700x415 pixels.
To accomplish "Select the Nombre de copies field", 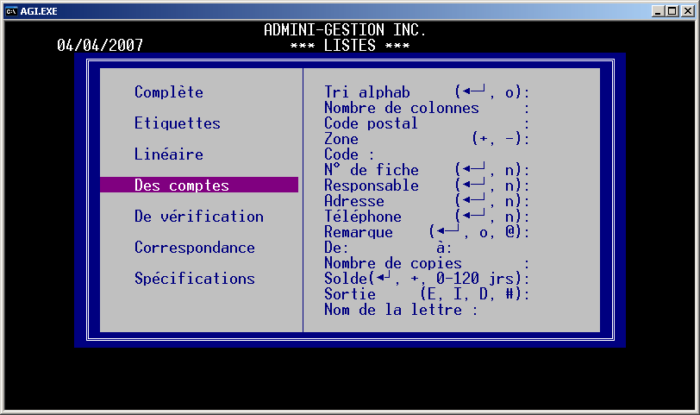I will click(427, 263).
